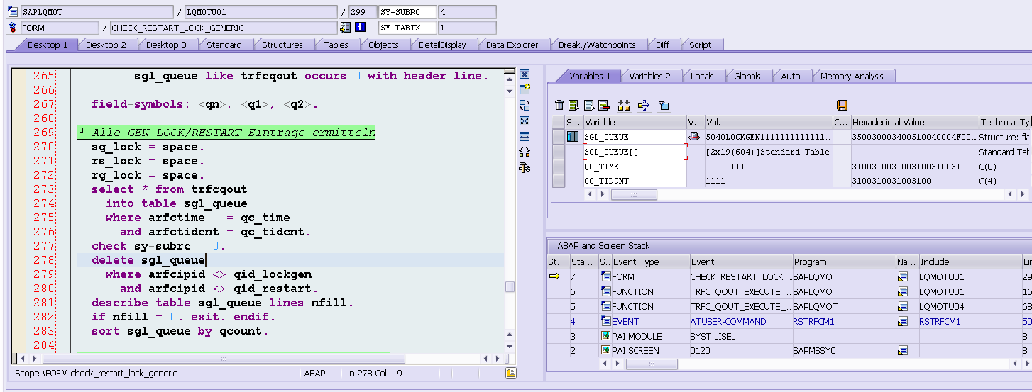The height and width of the screenshot is (392, 1032).
Task: Open the Tables tab
Action: (336, 45)
